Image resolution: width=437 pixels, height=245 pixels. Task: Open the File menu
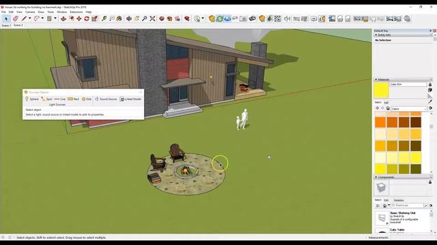tap(3, 12)
